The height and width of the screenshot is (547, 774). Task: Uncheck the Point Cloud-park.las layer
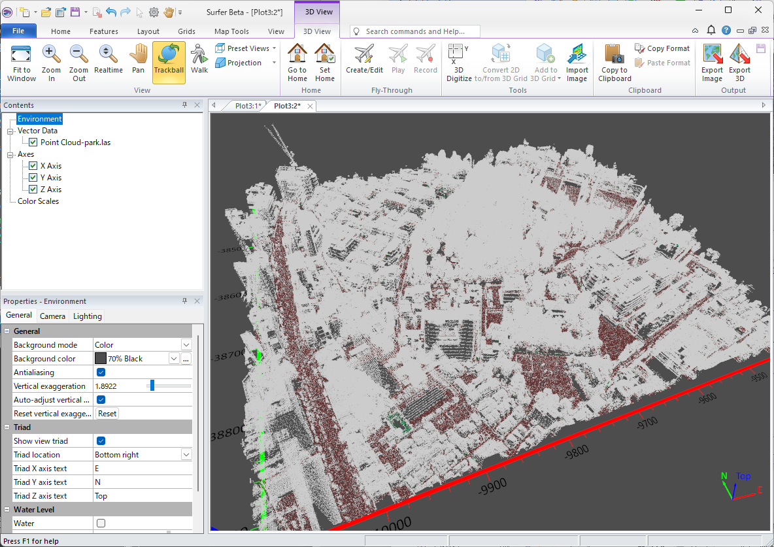[x=33, y=142]
